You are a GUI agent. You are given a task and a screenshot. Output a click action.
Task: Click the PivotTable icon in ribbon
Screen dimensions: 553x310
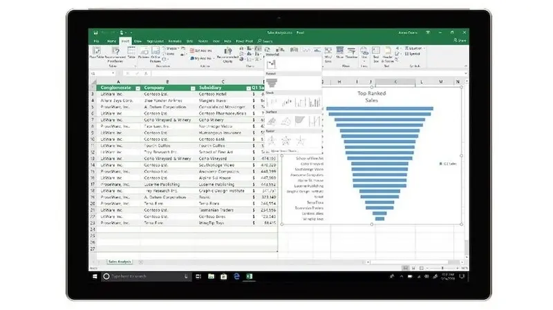click(96, 52)
